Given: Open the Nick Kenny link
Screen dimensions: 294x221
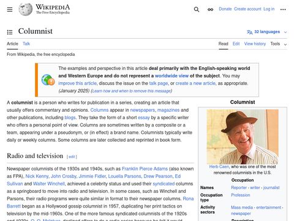Looking at the screenshot, I should [x=37, y=176].
